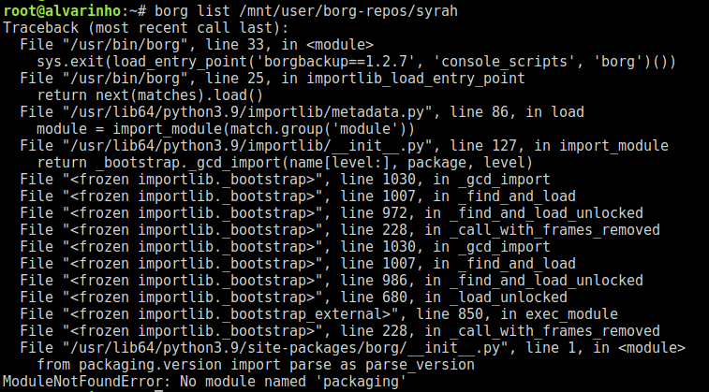Select line with importlib_load_entry_point

[273, 79]
